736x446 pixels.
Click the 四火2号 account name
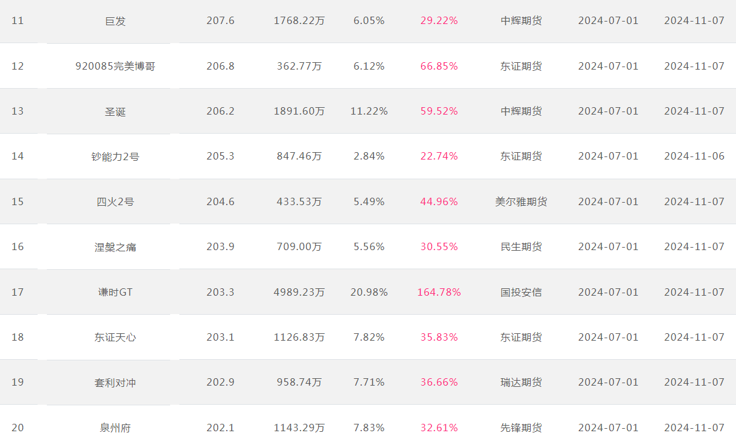[x=115, y=201]
